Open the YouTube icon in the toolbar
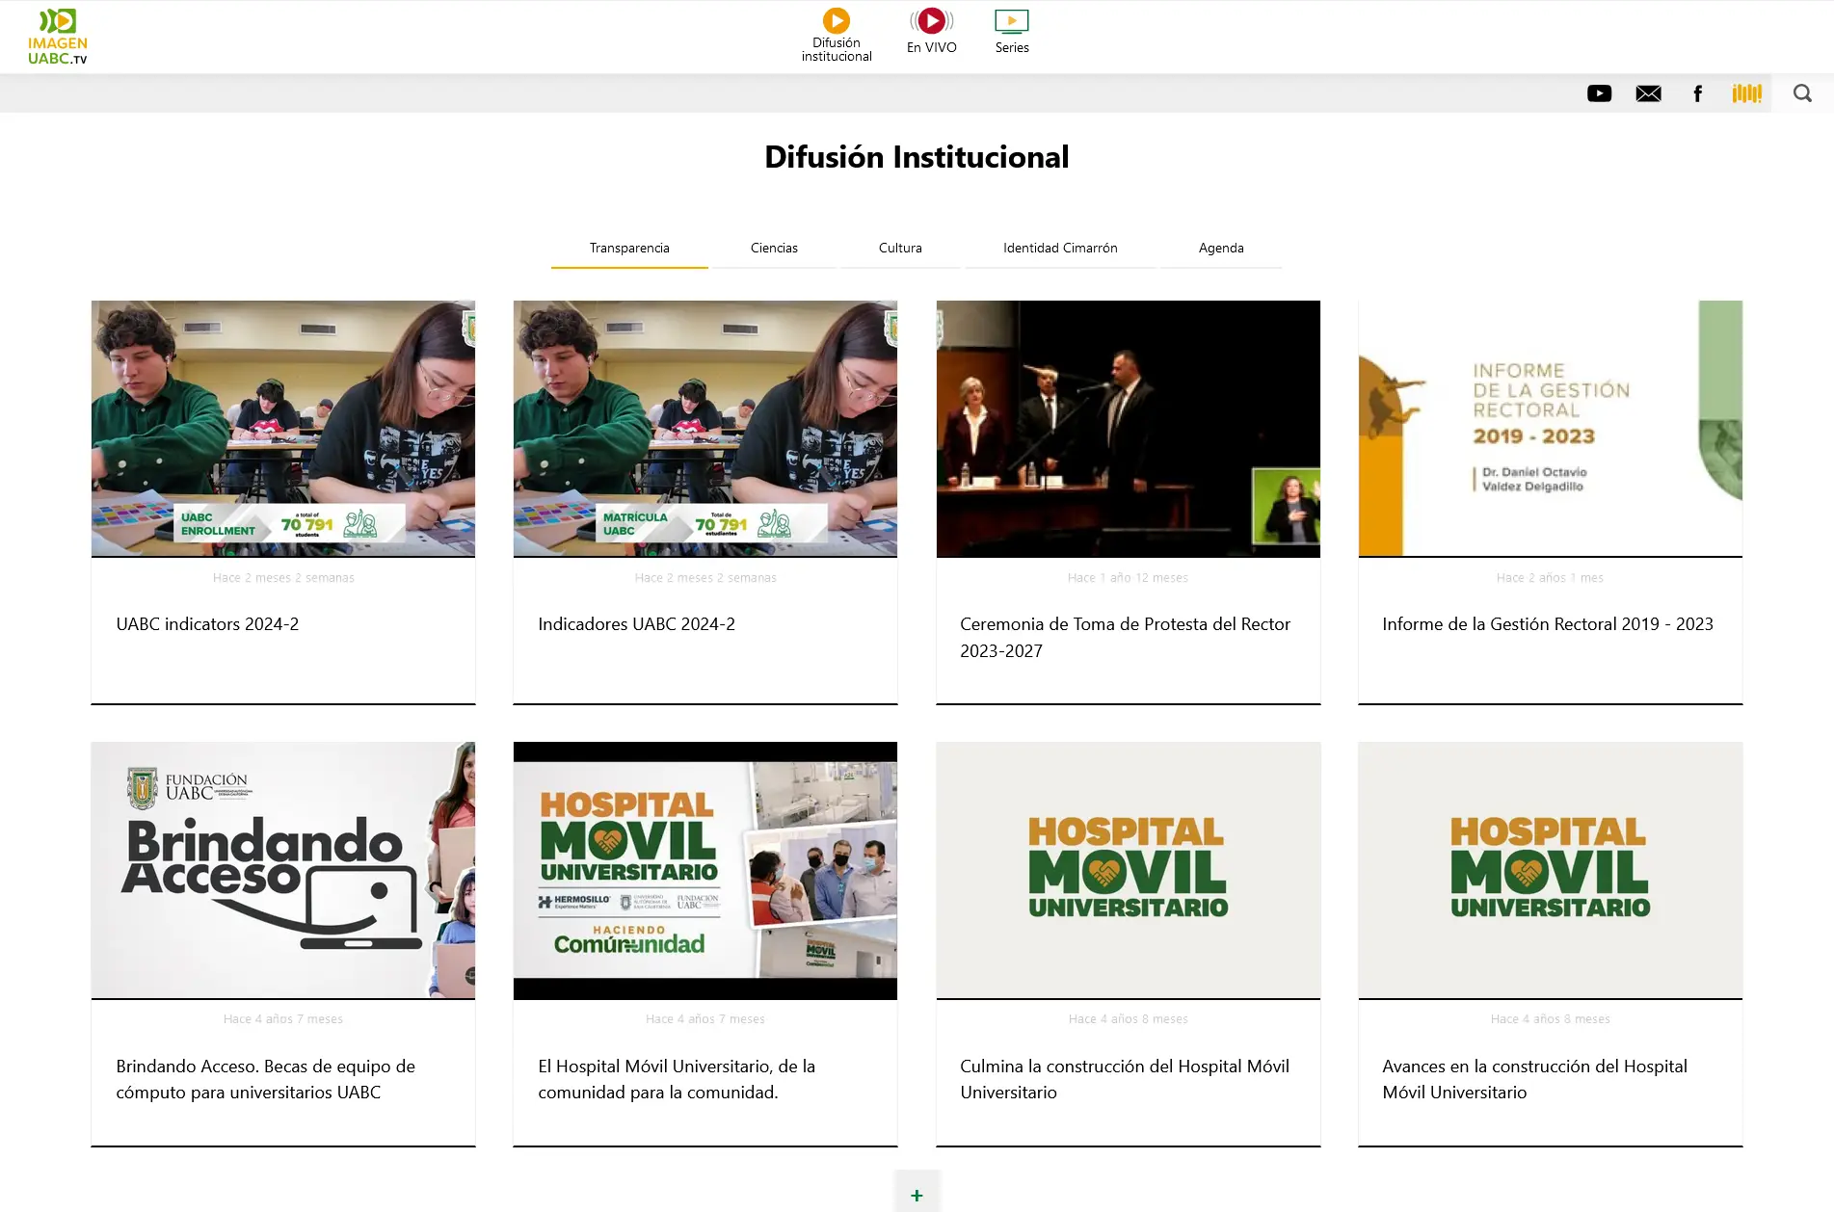The height and width of the screenshot is (1212, 1834). (1599, 93)
